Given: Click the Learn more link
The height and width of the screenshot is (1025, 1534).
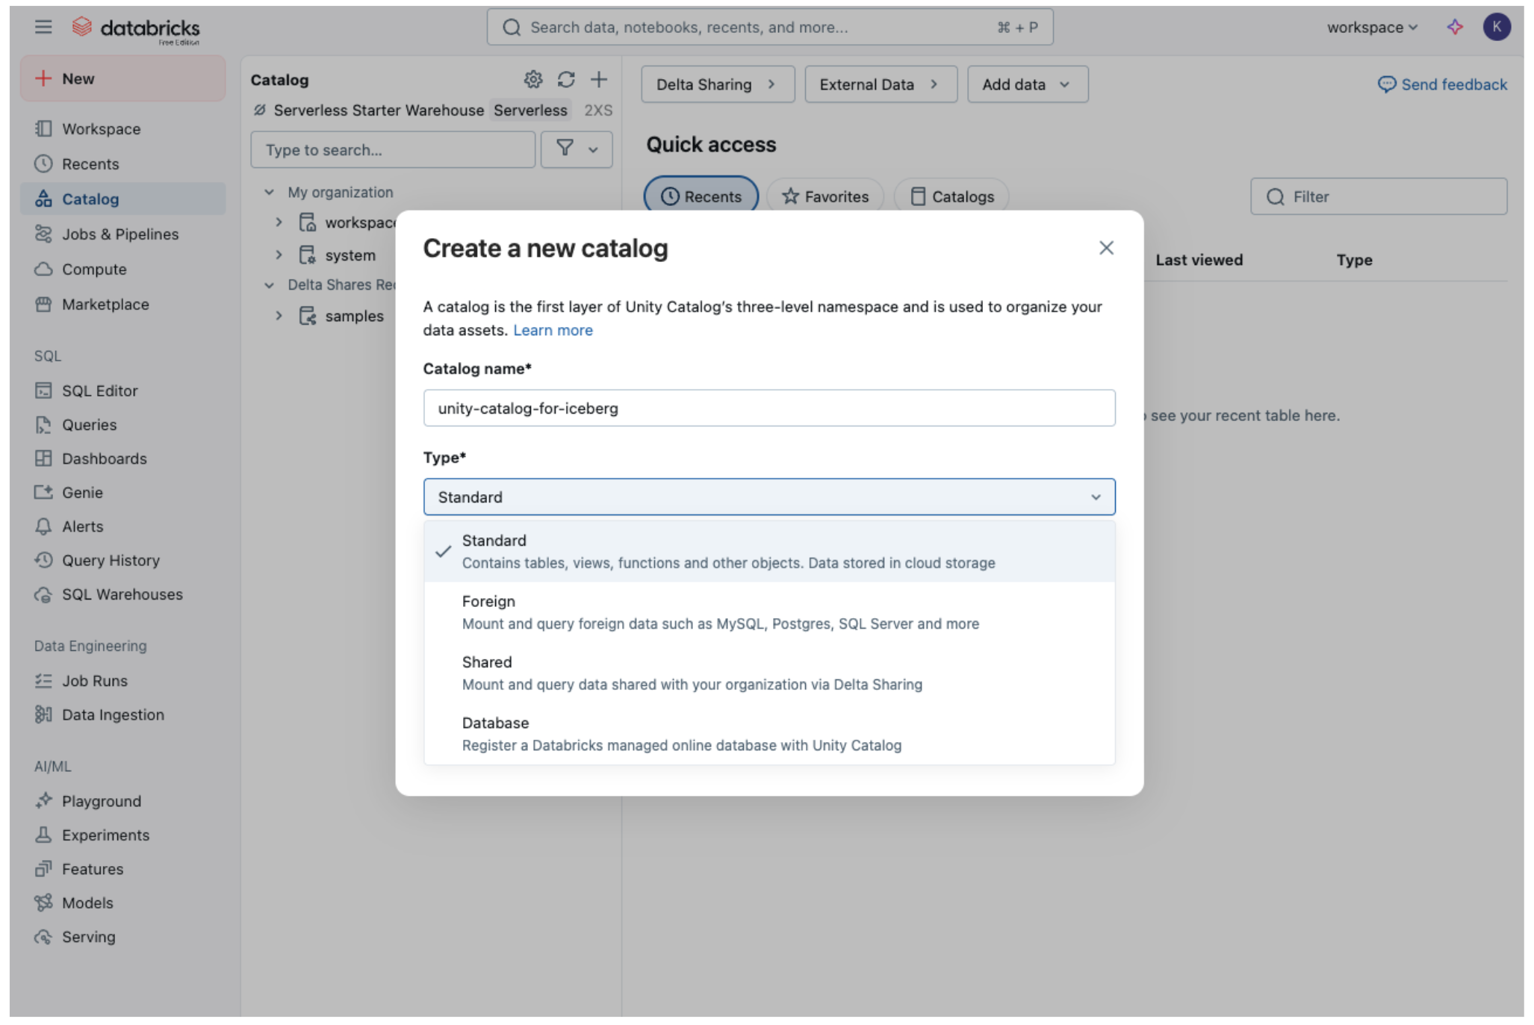Looking at the screenshot, I should tap(553, 330).
